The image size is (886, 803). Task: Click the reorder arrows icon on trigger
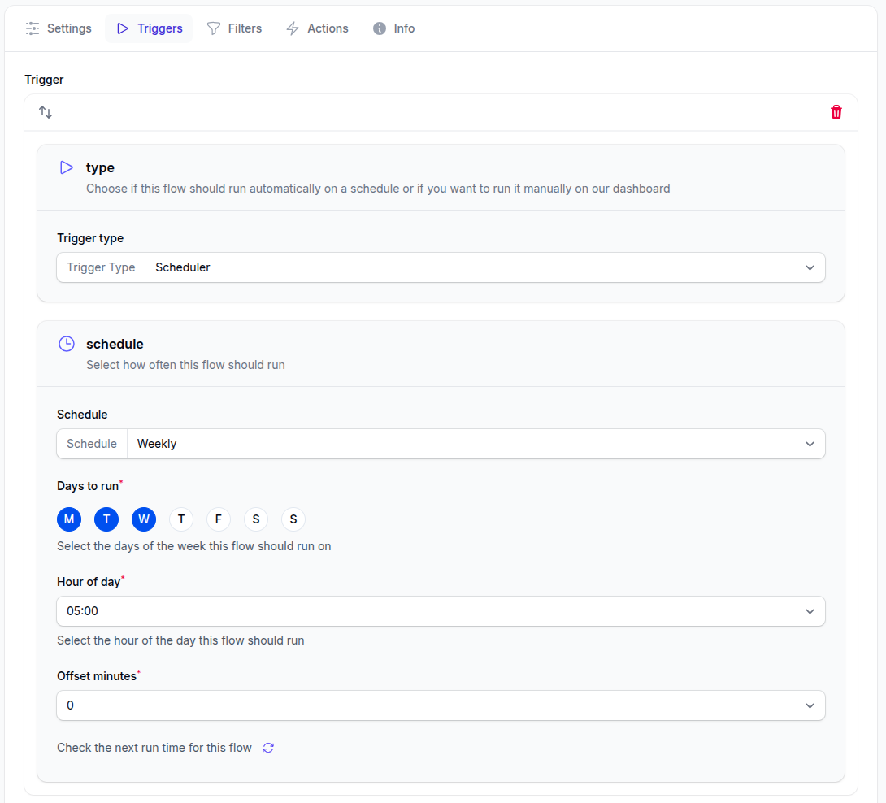coord(46,112)
